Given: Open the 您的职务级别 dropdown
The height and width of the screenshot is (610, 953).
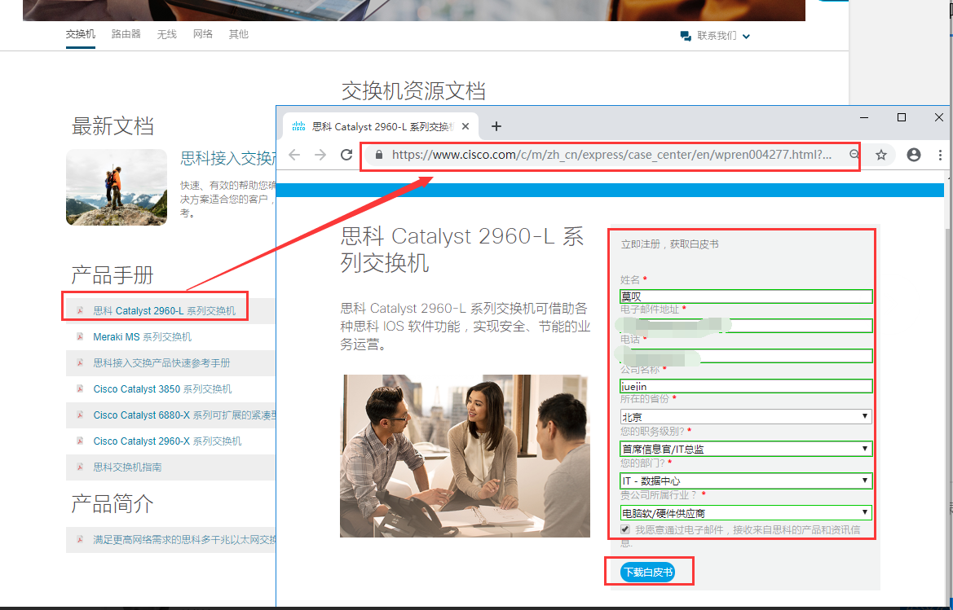Looking at the screenshot, I should pyautogui.click(x=746, y=449).
